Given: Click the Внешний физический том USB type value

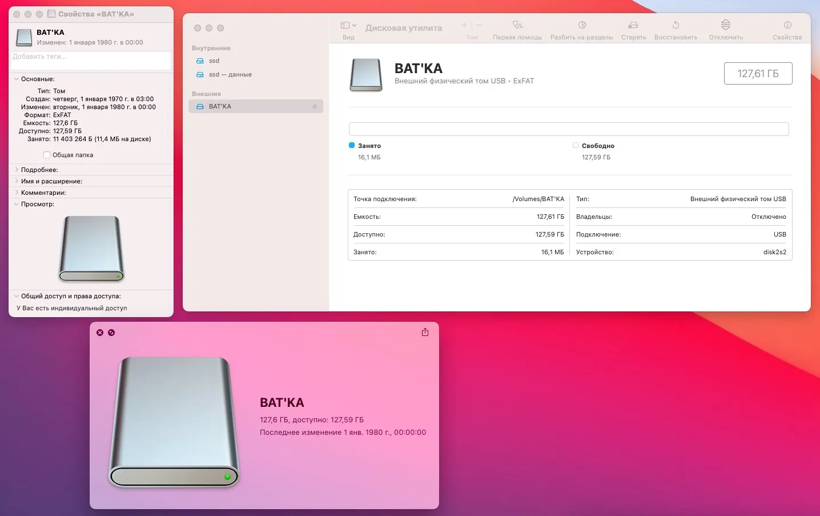Looking at the screenshot, I should pos(738,199).
